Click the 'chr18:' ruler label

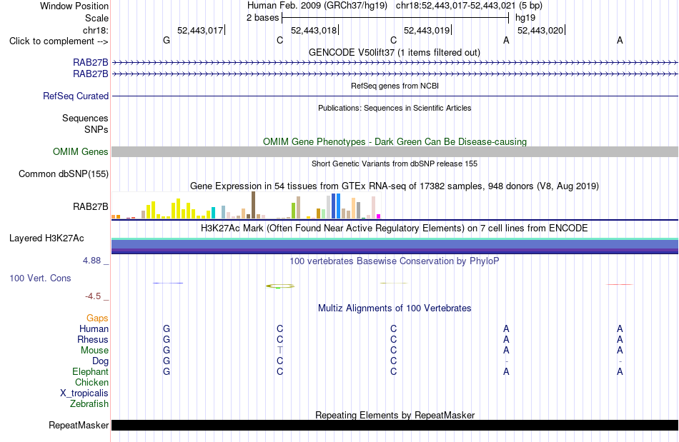pyautogui.click(x=95, y=30)
